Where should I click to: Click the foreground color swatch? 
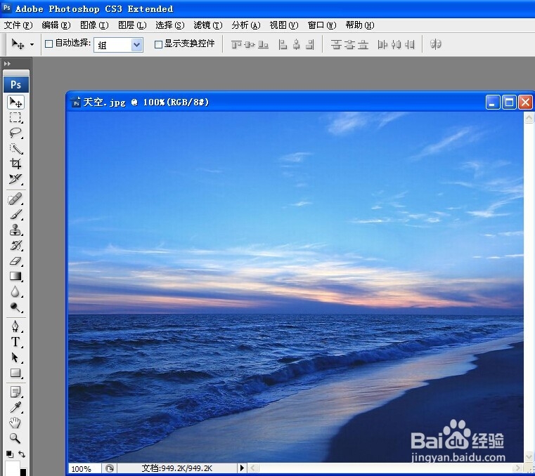point(12,468)
